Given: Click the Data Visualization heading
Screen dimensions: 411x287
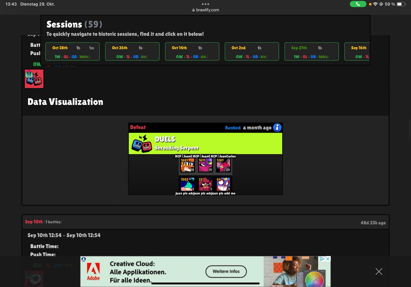Looking at the screenshot, I should (x=65, y=102).
